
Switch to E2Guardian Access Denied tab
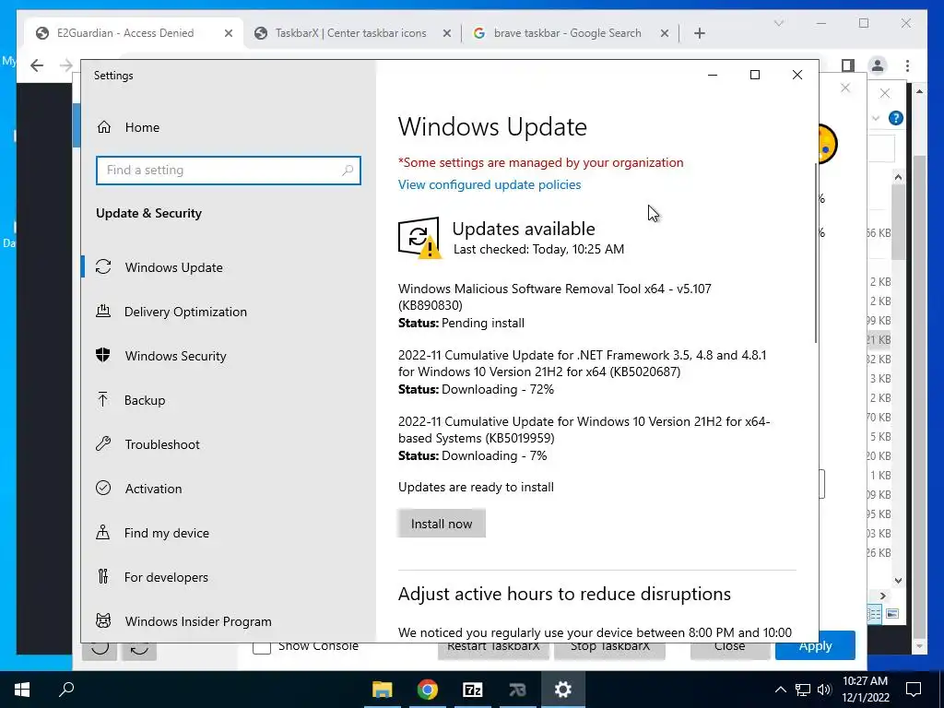point(125,33)
